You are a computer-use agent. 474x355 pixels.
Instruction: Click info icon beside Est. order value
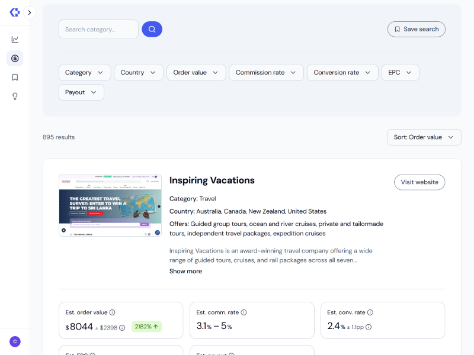pos(112,312)
